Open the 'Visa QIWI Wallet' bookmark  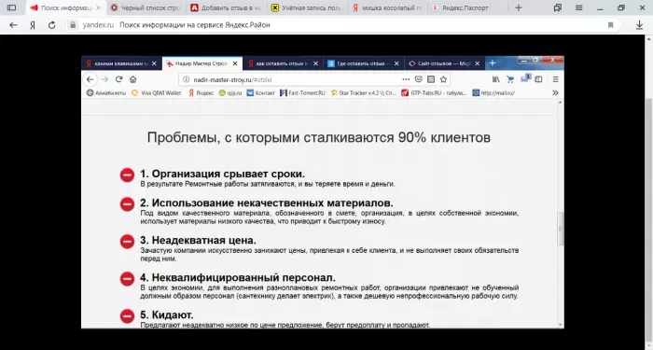pos(156,93)
